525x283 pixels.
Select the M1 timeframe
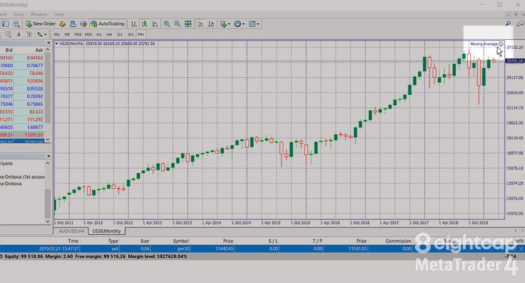coord(57,35)
